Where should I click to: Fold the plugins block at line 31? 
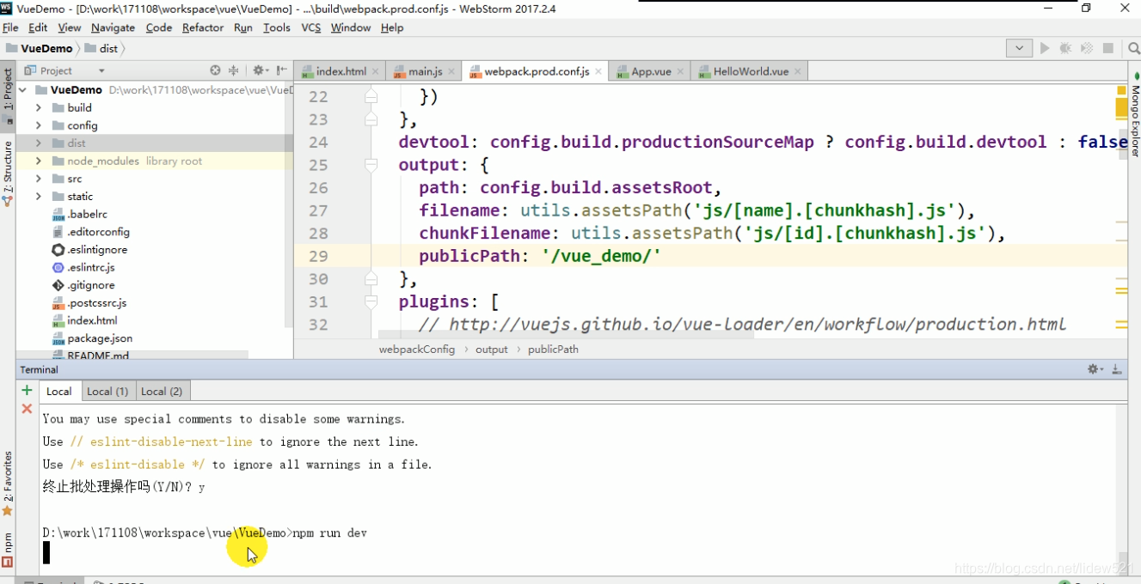(371, 301)
